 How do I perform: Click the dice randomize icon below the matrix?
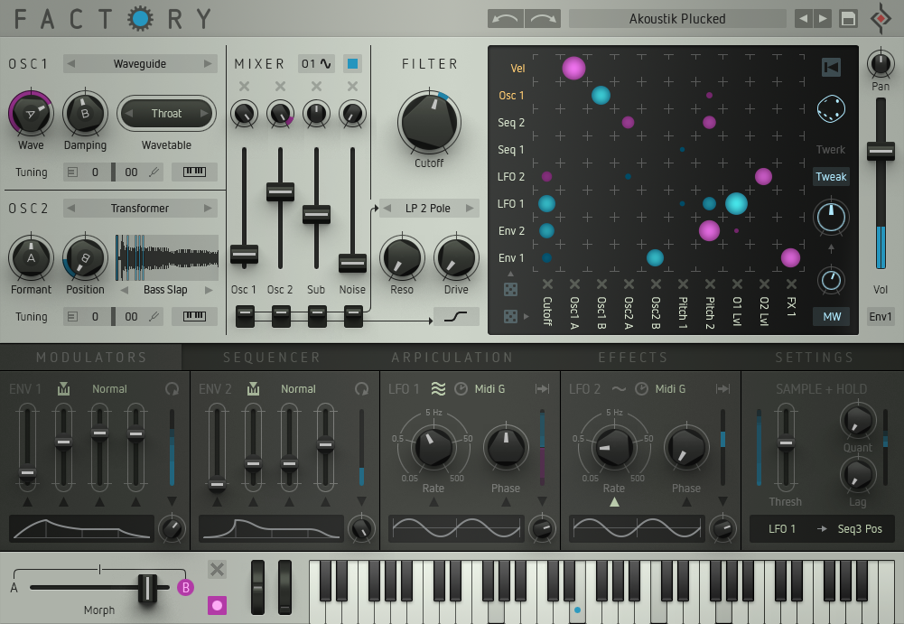click(x=511, y=289)
